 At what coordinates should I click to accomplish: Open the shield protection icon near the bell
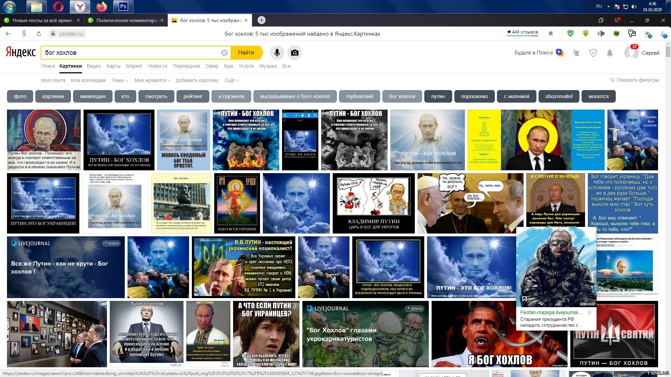[x=593, y=53]
